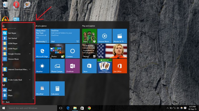Click the Play and explore group title
The image size is (199, 111).
pyautogui.click(x=89, y=26)
